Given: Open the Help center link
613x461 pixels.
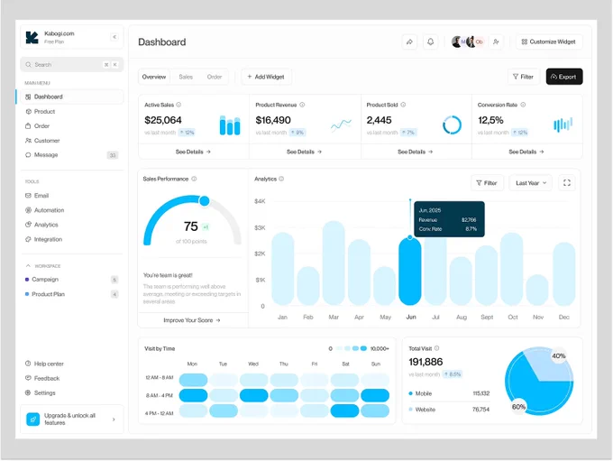Looking at the screenshot, I should click(44, 364).
